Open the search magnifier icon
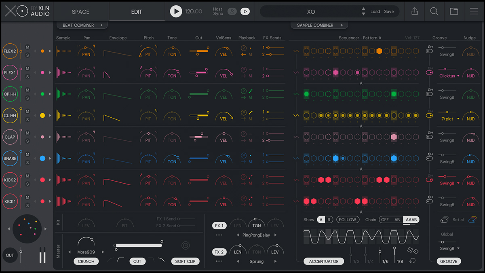The image size is (485, 273). [434, 11]
